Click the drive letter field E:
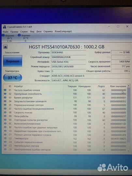 point(68,71)
